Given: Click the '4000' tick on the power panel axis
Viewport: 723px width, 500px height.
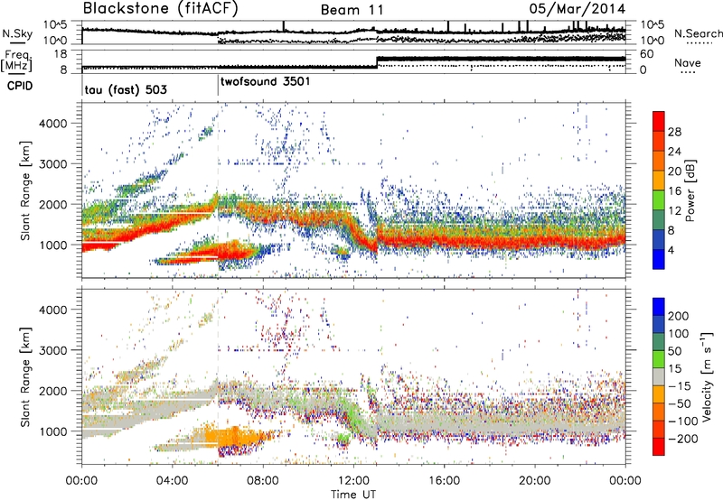Looking at the screenshot, I should (52, 124).
